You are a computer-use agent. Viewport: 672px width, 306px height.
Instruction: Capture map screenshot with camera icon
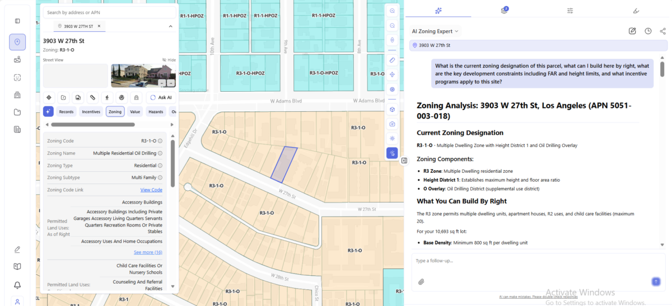click(392, 124)
